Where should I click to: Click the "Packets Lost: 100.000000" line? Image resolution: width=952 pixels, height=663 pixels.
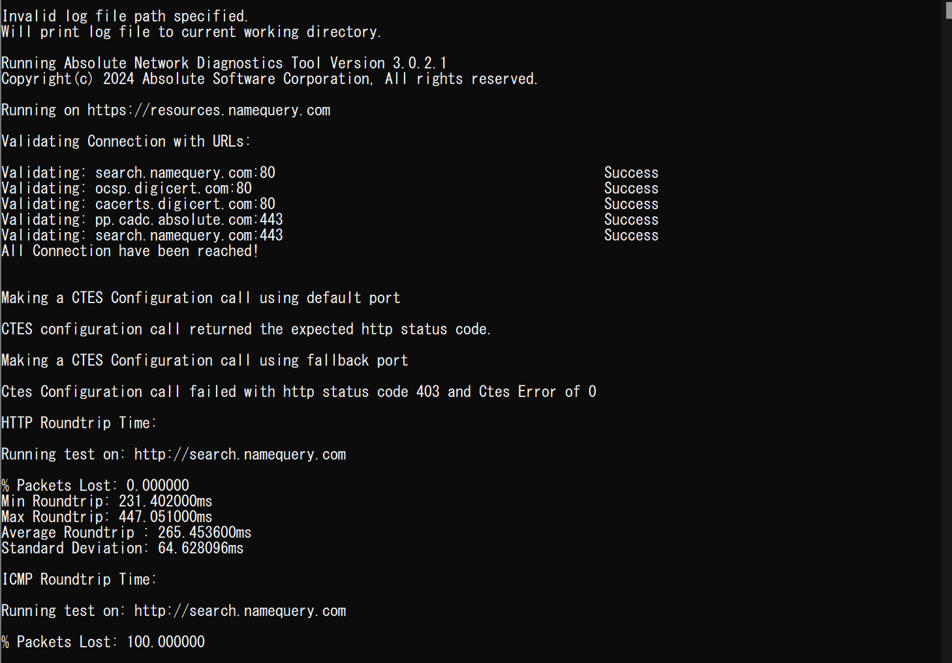pyautogui.click(x=103, y=642)
